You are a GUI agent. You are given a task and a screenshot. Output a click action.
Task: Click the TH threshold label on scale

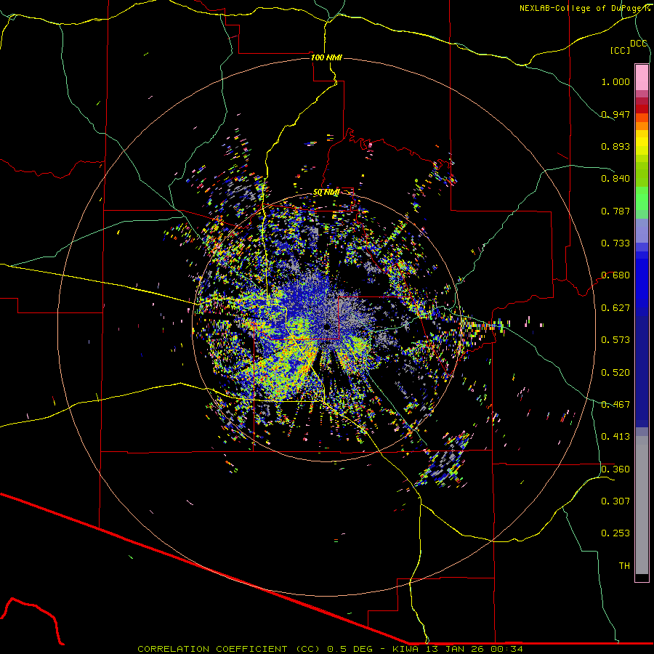click(x=624, y=566)
